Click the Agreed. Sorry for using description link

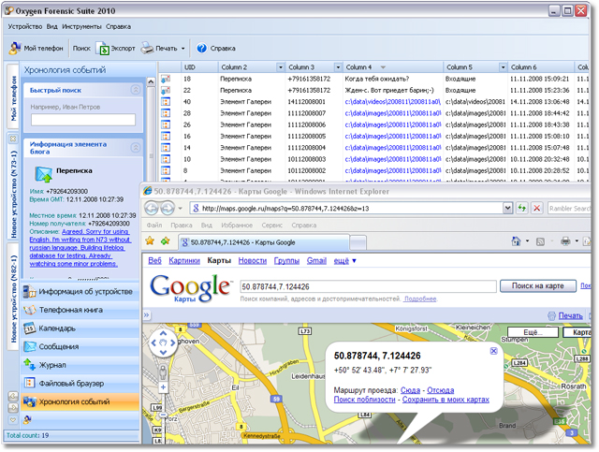pyautogui.click(x=80, y=248)
